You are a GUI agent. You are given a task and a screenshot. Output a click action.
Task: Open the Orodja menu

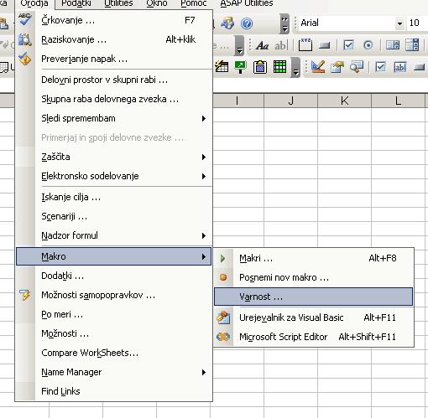[34, 3]
